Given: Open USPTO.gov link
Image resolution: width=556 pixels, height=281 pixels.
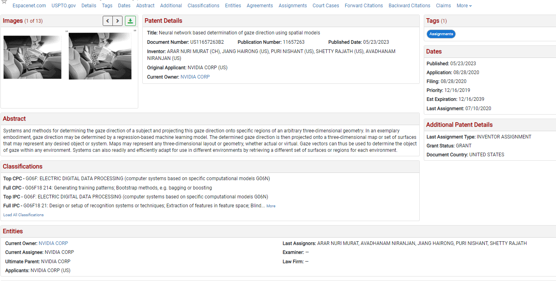Looking at the screenshot, I should pos(63,6).
